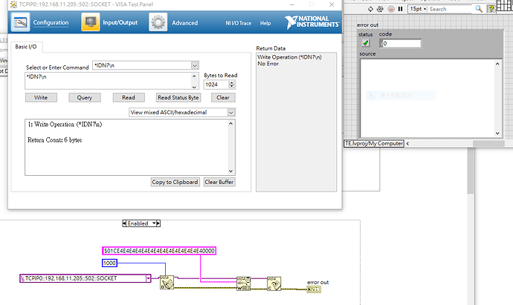
Task: Click 'Return Count: 6 bytes' text
Action: click(x=54, y=140)
